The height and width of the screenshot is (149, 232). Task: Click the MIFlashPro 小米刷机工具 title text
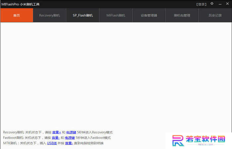21,4
